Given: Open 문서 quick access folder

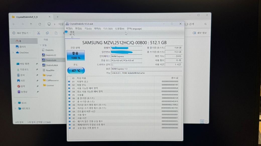Looking at the screenshot, I should click(x=21, y=75).
